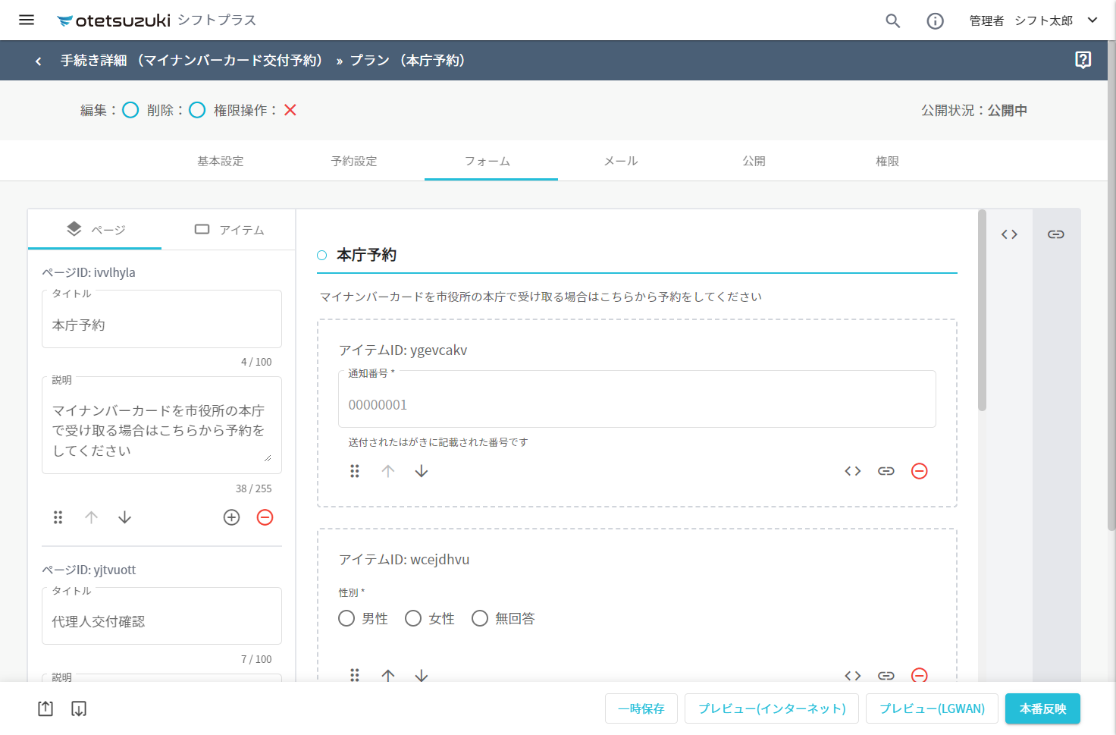Click the アイテムID: ygevcakv label

click(x=403, y=350)
